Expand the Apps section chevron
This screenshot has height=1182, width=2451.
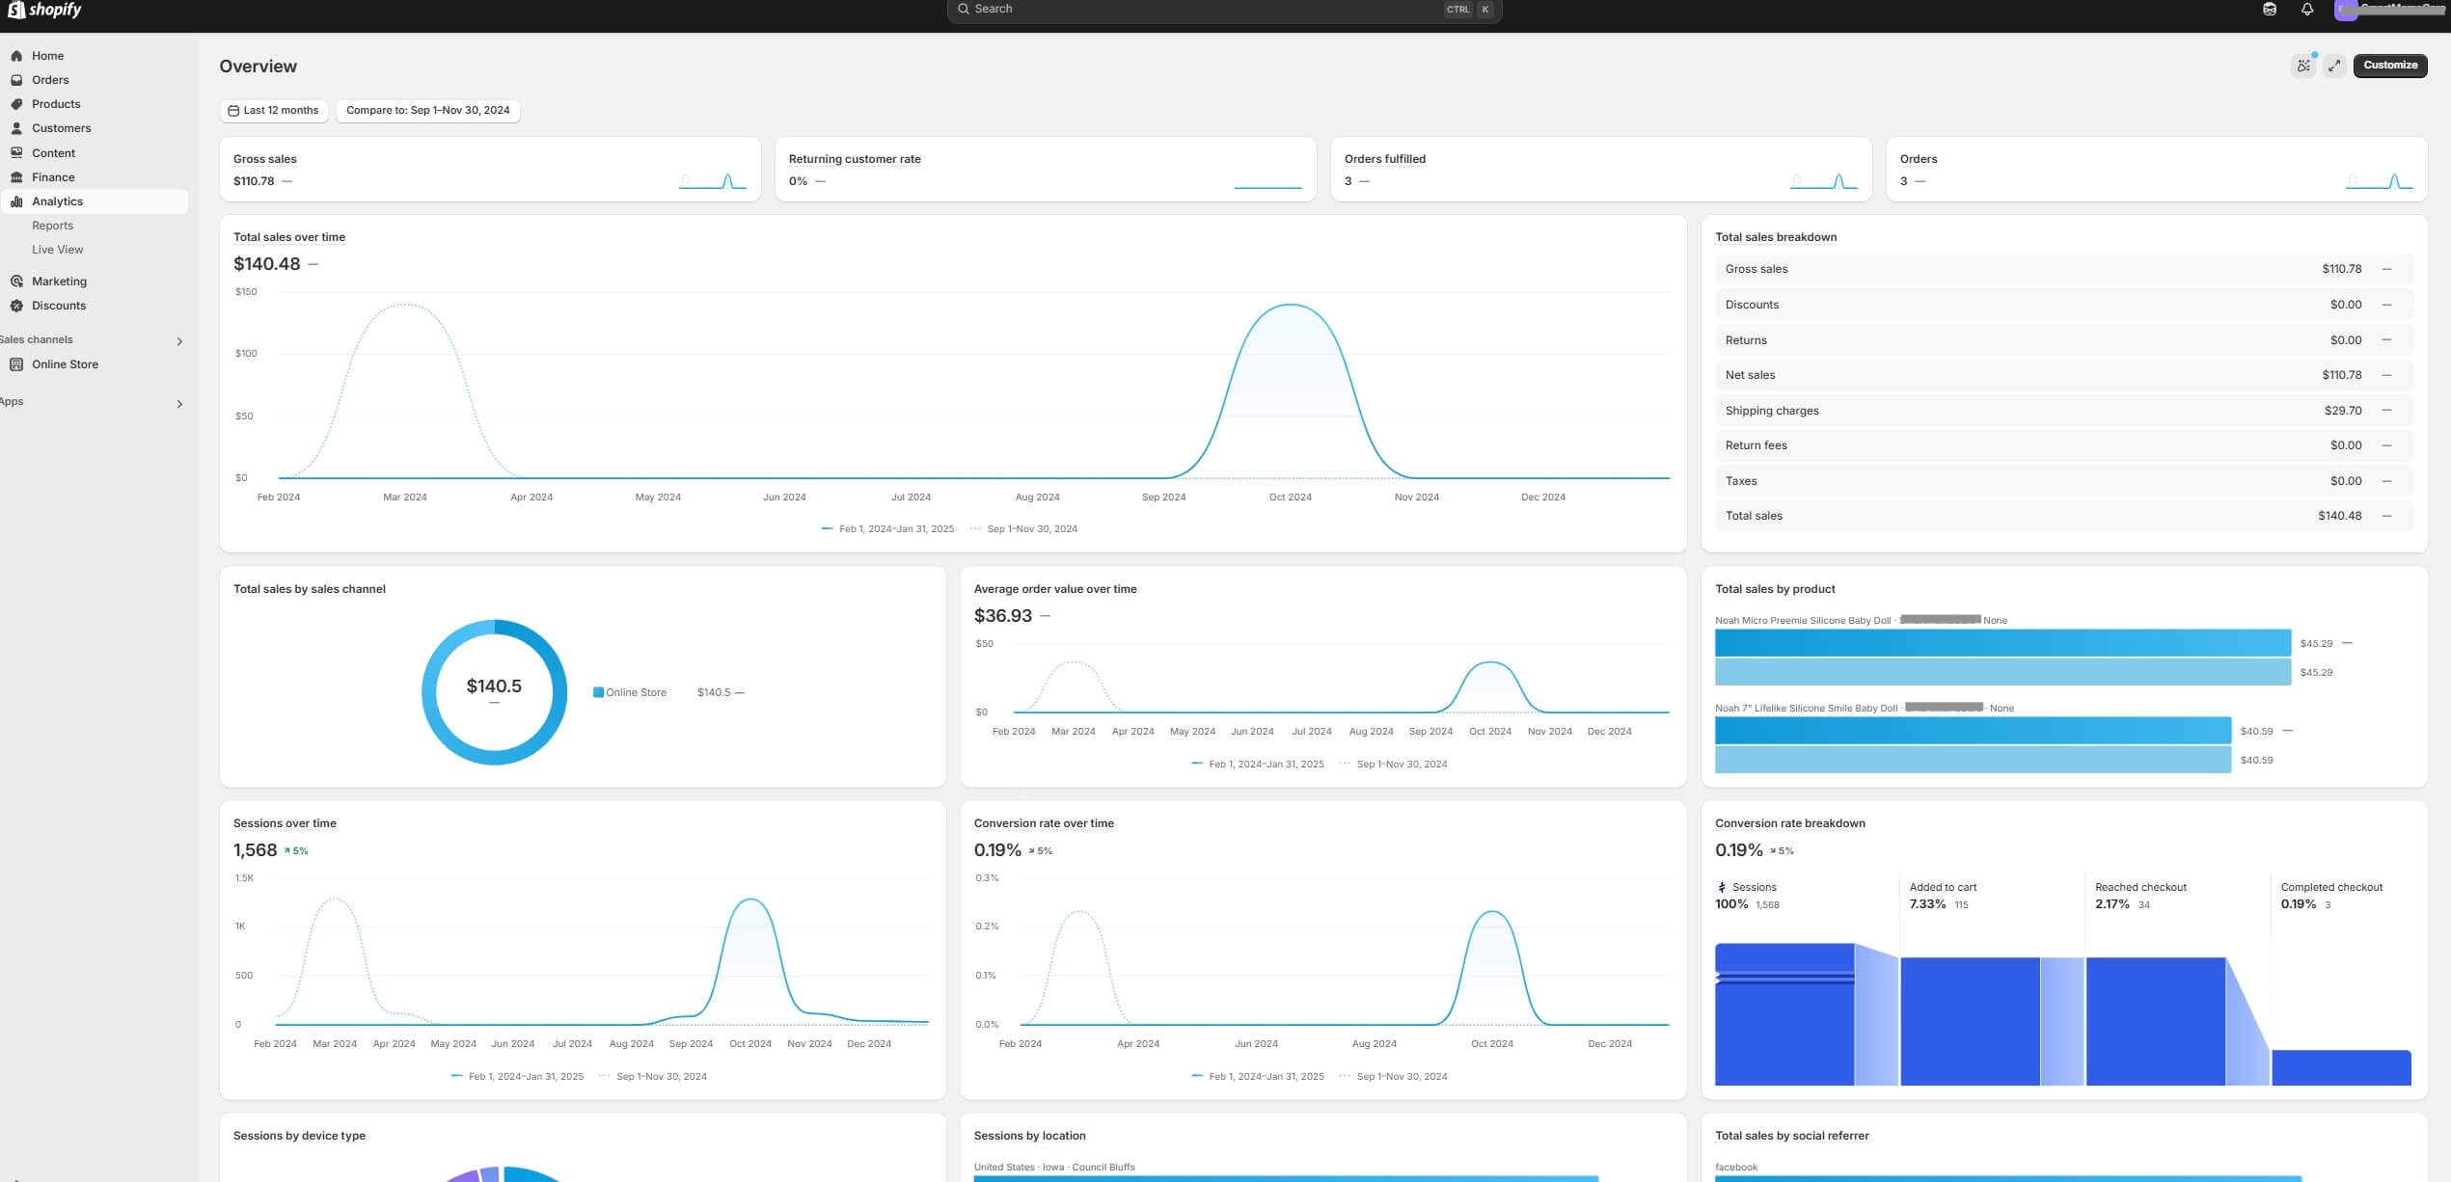(179, 404)
